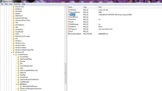Select the Speech key
The width and height of the screenshot is (162, 91).
pos(18,13)
